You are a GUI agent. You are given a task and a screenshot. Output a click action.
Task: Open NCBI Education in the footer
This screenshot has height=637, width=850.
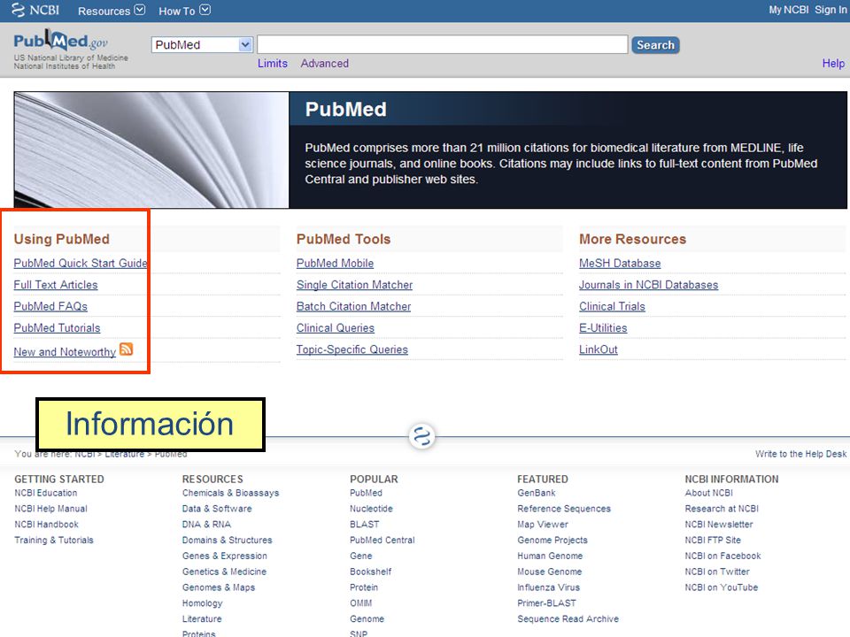pos(46,493)
